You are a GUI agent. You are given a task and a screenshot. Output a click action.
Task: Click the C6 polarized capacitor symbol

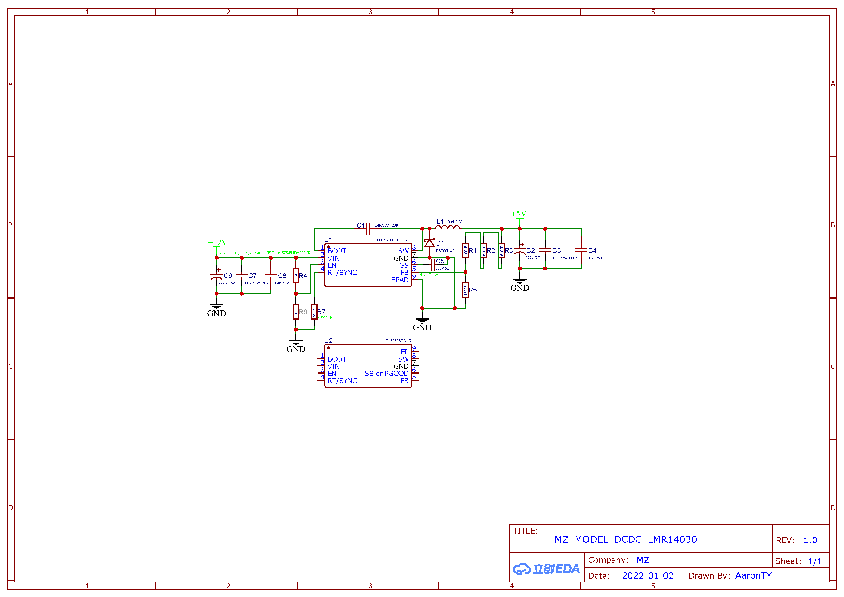click(216, 276)
